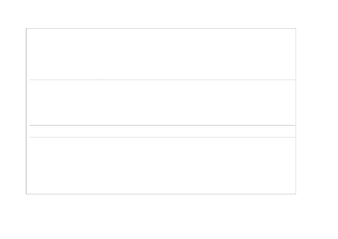Click the bottom horizontal axis line
This screenshot has width=338, height=239.
point(161,194)
